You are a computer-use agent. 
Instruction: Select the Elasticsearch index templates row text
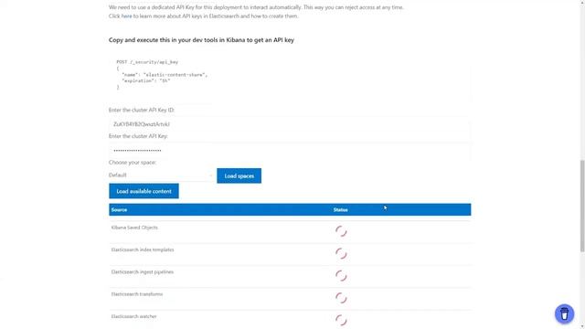[143, 249]
